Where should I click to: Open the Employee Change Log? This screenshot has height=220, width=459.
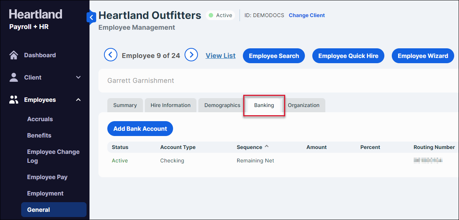pyautogui.click(x=53, y=156)
